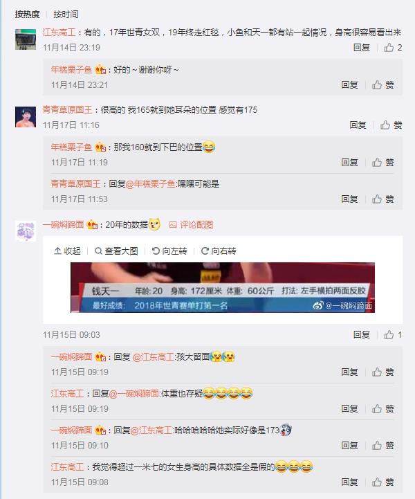Like 青青草原国王's comment about 175 height
The height and width of the screenshot is (499, 415).
click(x=391, y=125)
